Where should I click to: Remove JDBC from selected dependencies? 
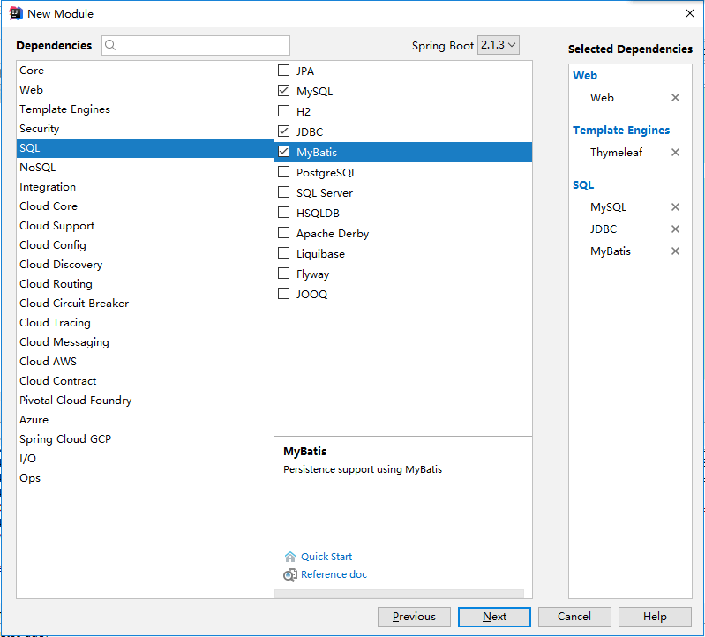pos(675,229)
